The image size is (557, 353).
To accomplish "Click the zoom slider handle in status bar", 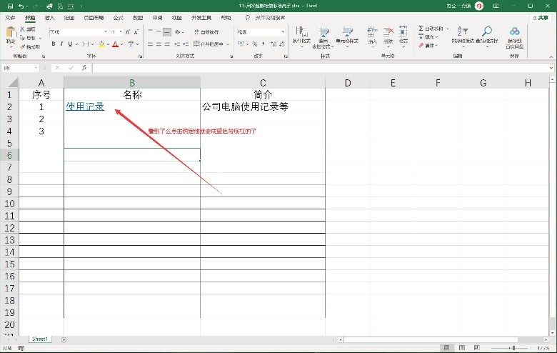I will coord(513,348).
